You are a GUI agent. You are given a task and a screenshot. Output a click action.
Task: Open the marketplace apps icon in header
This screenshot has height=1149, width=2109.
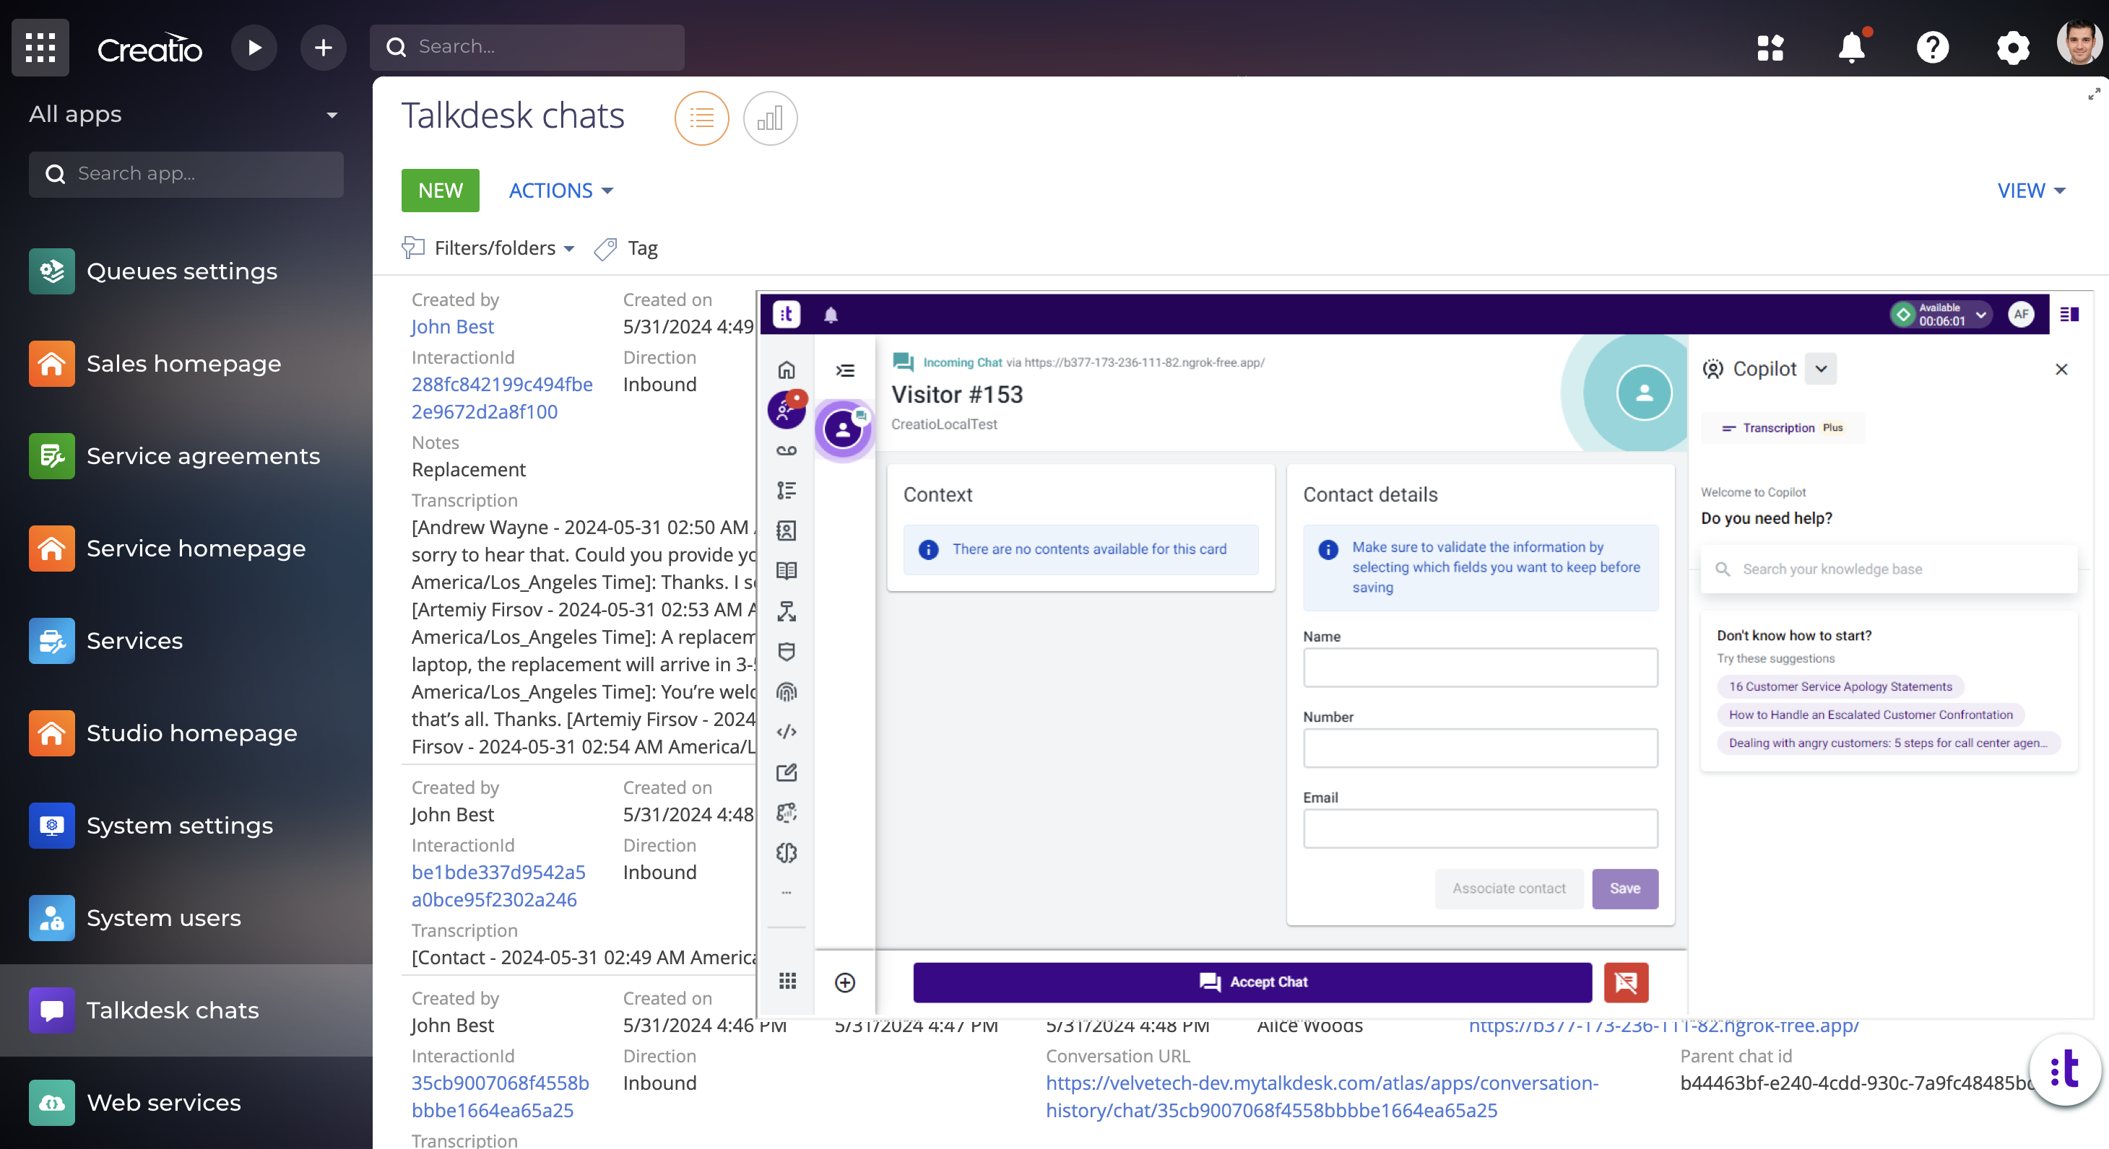click(1770, 48)
